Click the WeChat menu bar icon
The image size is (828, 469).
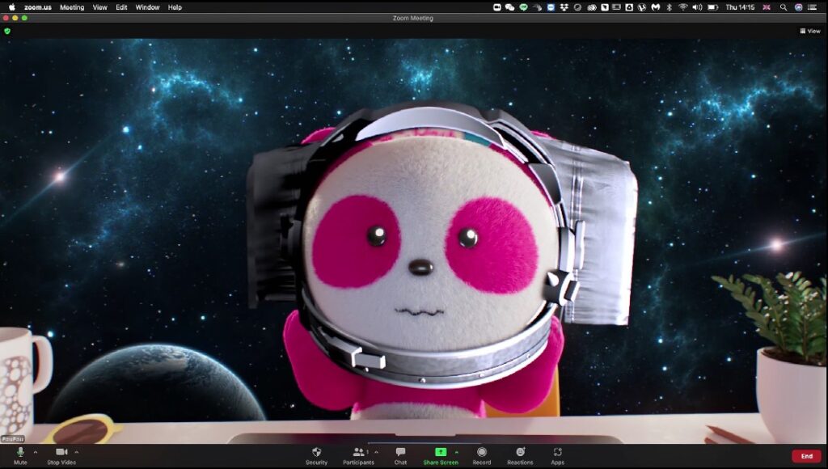click(x=509, y=7)
